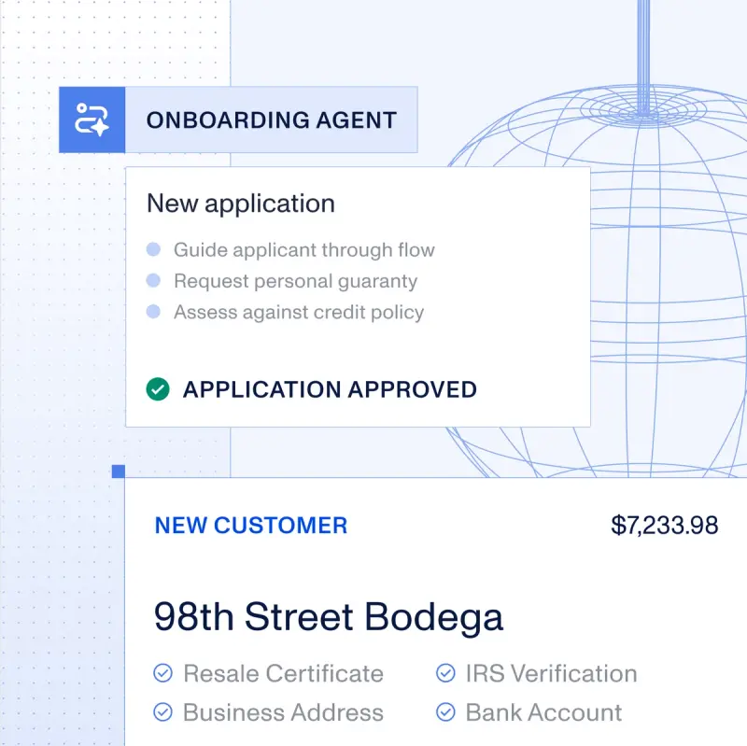Viewport: 747px width, 746px height.
Task: Click the small blue square corner marker
Action: (x=119, y=472)
